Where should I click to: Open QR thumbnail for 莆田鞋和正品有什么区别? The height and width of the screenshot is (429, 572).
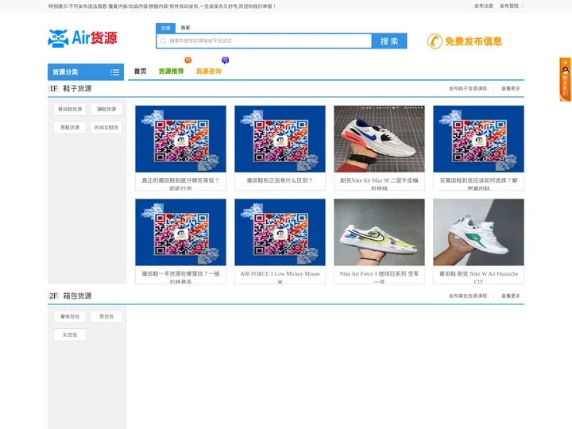click(280, 139)
